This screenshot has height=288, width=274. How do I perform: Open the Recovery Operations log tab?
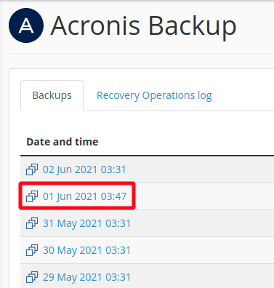154,95
